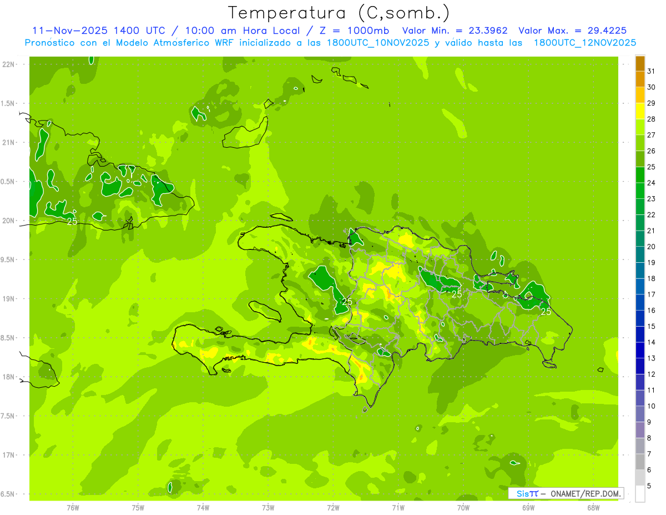This screenshot has width=666, height=515.
Task: Click the valid-until time '1800UTC_12NOV2025'
Action: [x=585, y=43]
